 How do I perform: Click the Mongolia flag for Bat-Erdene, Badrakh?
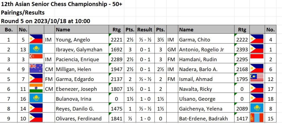[x=257, y=119]
